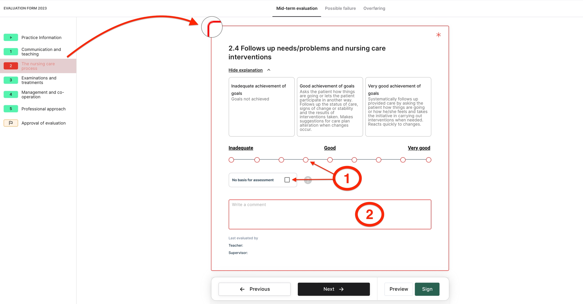Select the middle rating circle under Good
Screen dimensions: 583x304
(x=330, y=160)
